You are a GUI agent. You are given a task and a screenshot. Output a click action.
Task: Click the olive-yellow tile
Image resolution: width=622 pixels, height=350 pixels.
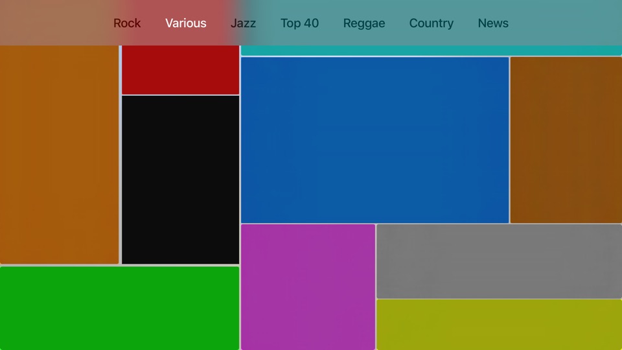tap(499, 324)
